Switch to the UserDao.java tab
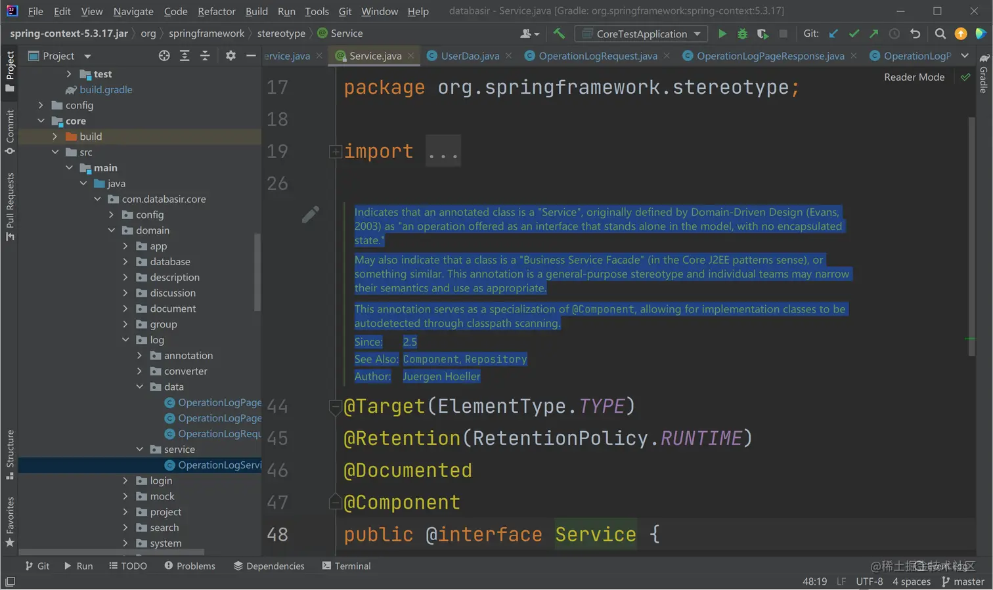 click(470, 56)
